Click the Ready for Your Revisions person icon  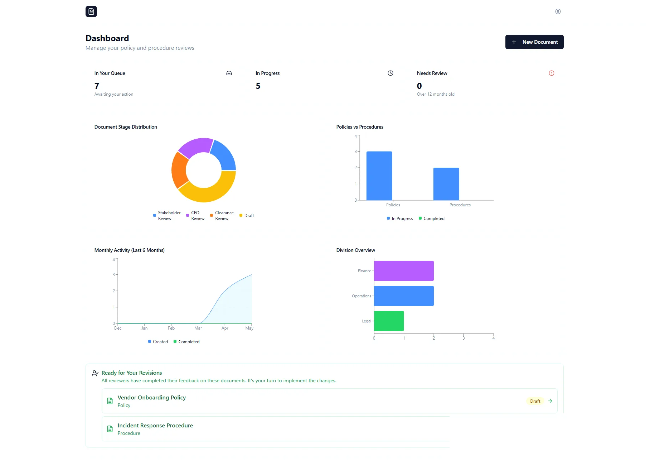click(x=95, y=373)
